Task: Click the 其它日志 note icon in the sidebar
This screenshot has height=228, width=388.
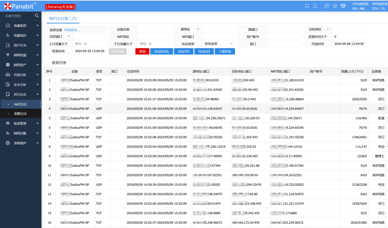Action: coord(8,94)
